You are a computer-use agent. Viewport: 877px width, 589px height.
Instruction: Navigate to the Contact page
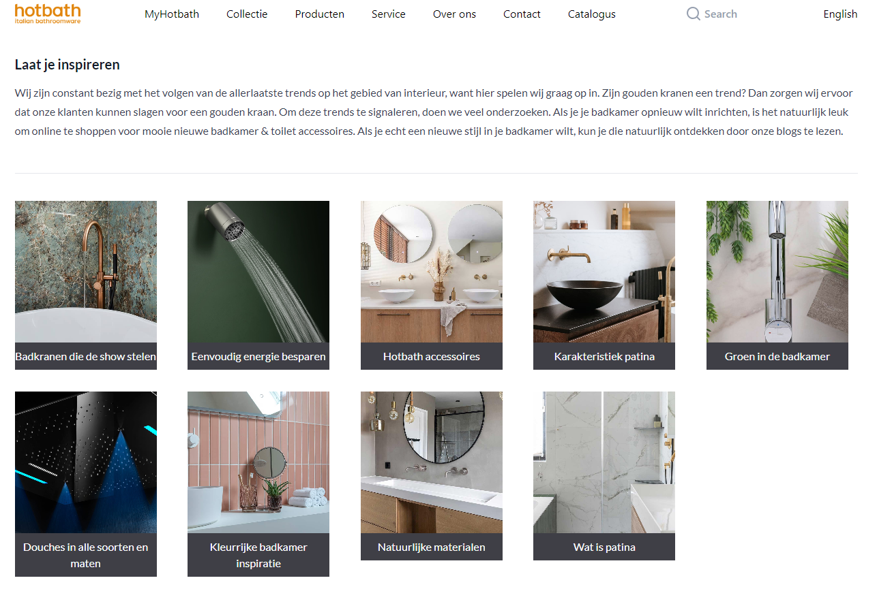point(522,14)
